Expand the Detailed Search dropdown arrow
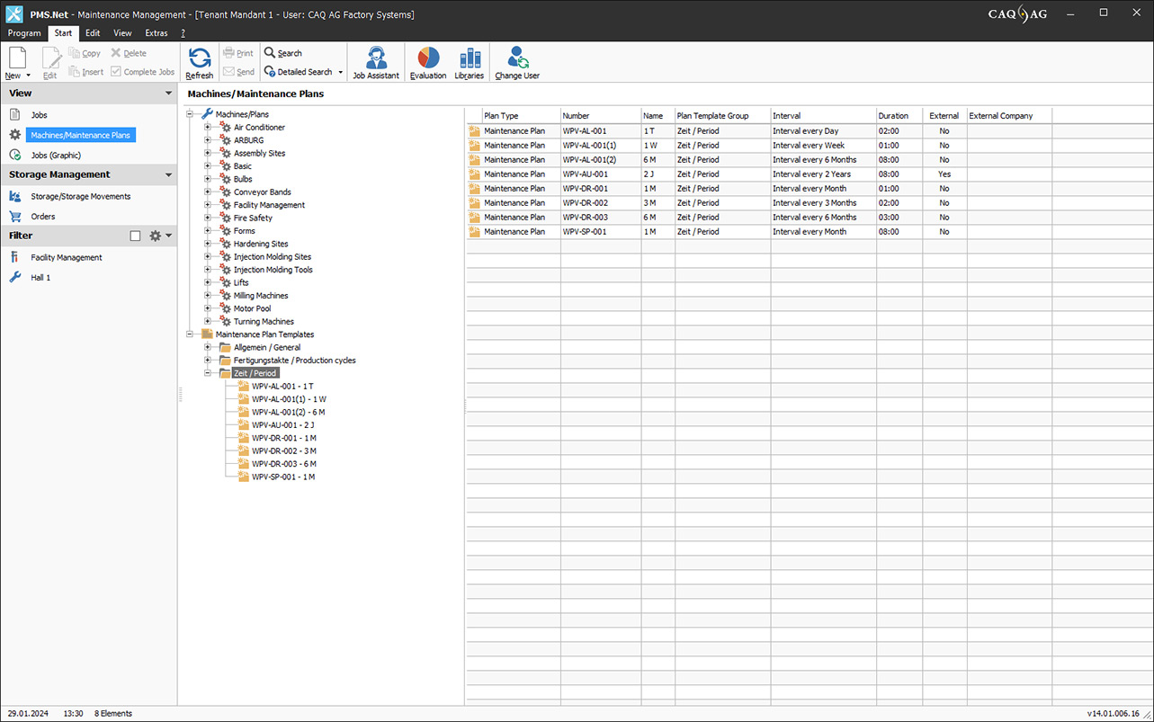1154x722 pixels. pos(340,72)
